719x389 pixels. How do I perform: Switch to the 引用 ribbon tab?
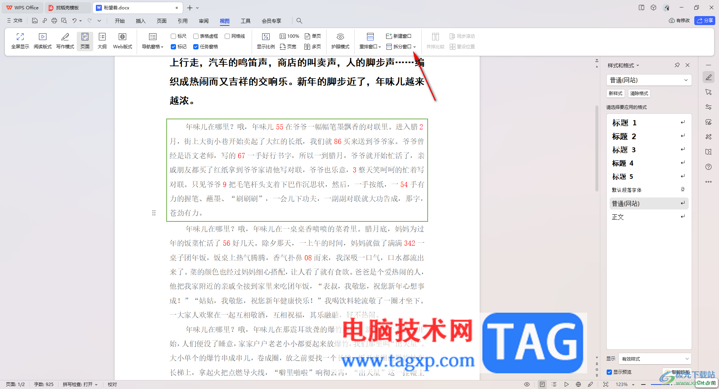(183, 21)
